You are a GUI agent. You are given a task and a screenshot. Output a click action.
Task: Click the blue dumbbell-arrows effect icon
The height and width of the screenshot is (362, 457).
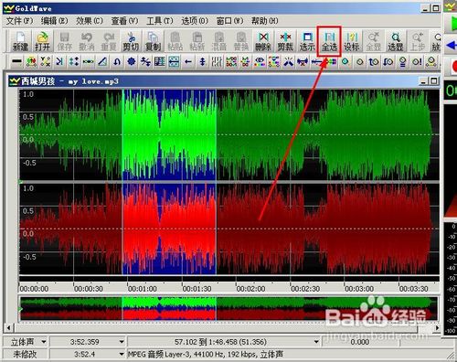coord(303,62)
